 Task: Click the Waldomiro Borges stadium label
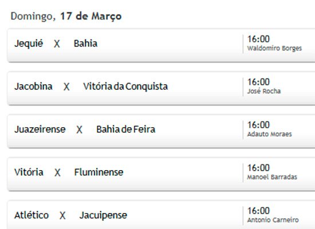274,48
